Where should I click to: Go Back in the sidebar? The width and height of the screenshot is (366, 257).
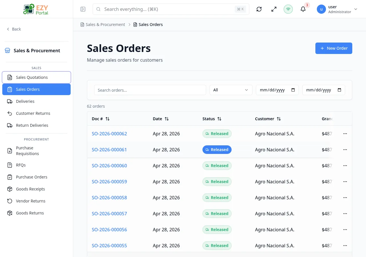[14, 29]
